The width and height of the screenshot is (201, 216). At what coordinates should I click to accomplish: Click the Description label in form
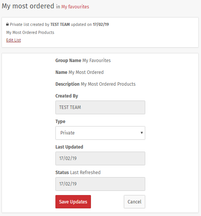coord(67,84)
